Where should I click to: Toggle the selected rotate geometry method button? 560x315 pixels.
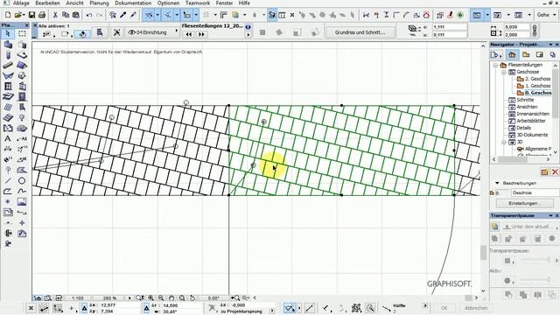tap(82, 34)
